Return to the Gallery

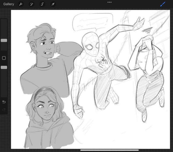point(9,4)
